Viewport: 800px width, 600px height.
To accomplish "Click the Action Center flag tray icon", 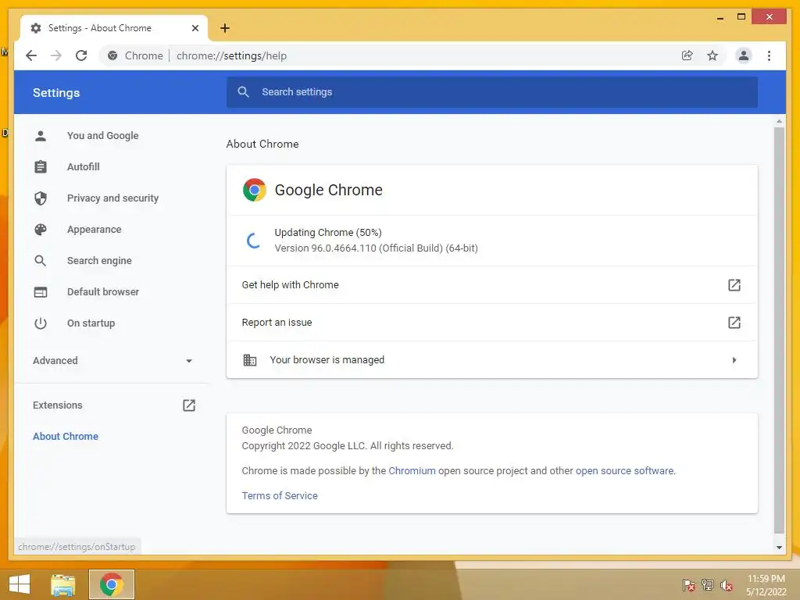I will coord(689,584).
